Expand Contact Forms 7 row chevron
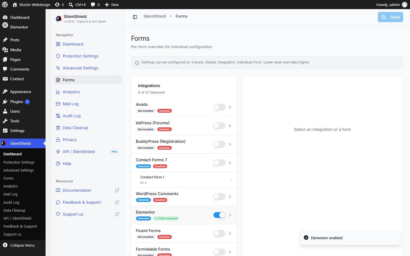410x256 pixels. click(230, 163)
